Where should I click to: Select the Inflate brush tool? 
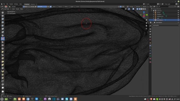3,29
